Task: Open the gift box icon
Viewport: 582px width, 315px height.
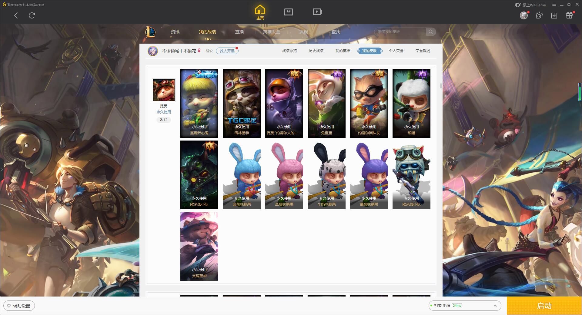Action: click(569, 15)
